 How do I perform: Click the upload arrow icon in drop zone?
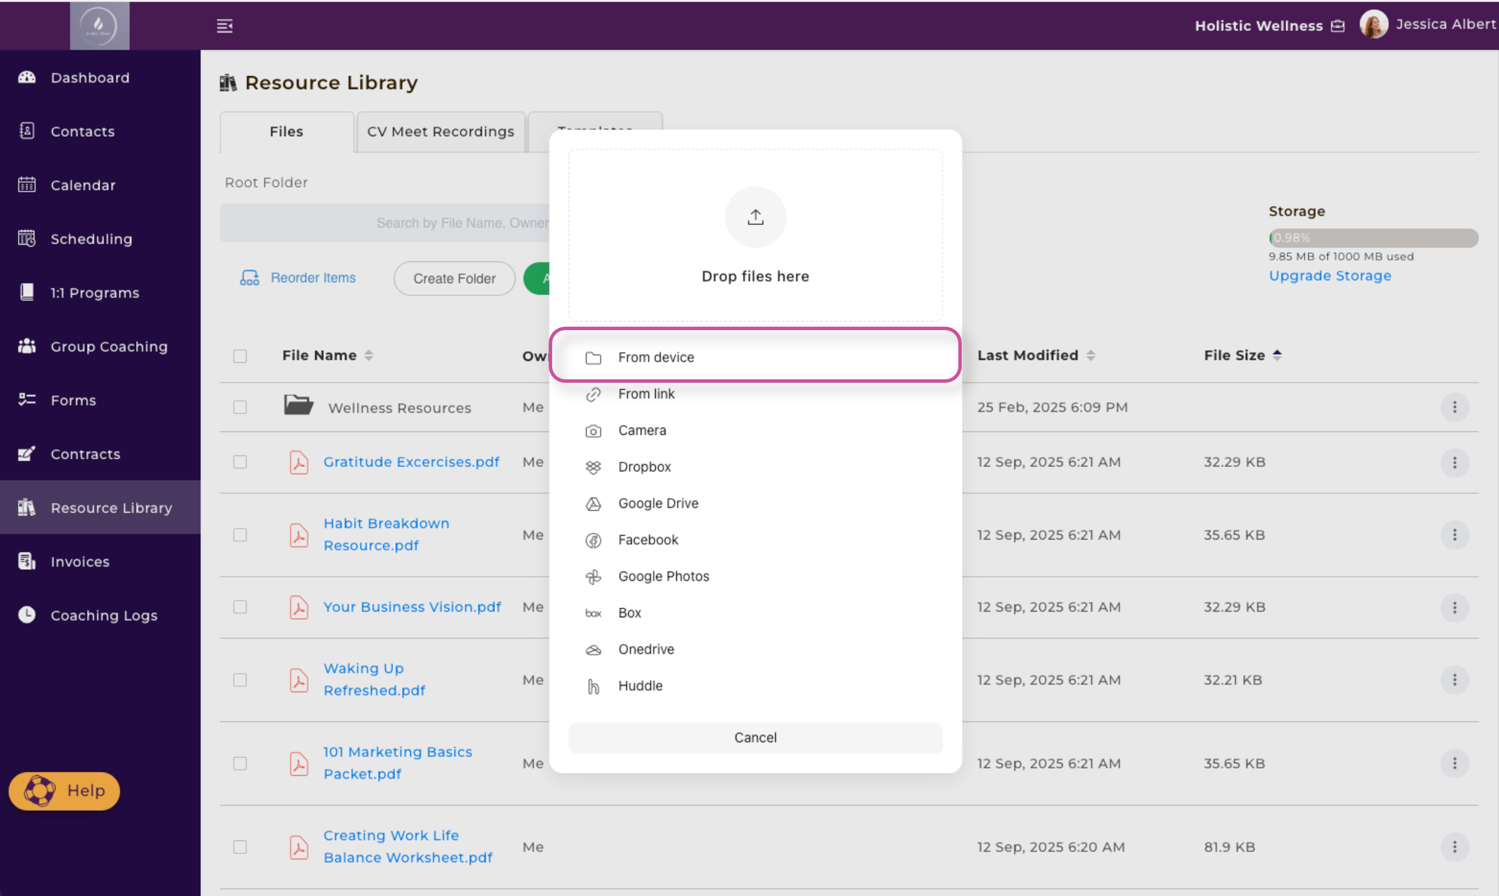point(755,217)
